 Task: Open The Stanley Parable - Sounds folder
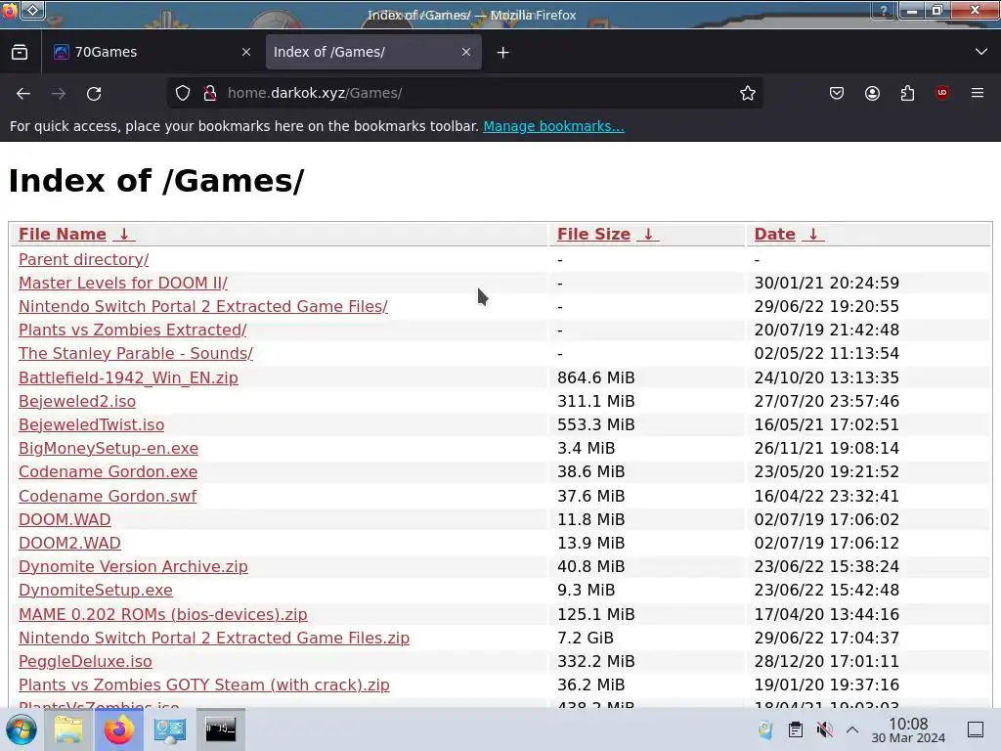click(136, 354)
